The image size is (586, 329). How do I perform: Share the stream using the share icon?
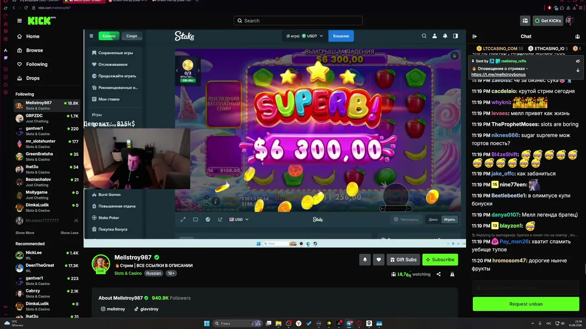pos(439,274)
